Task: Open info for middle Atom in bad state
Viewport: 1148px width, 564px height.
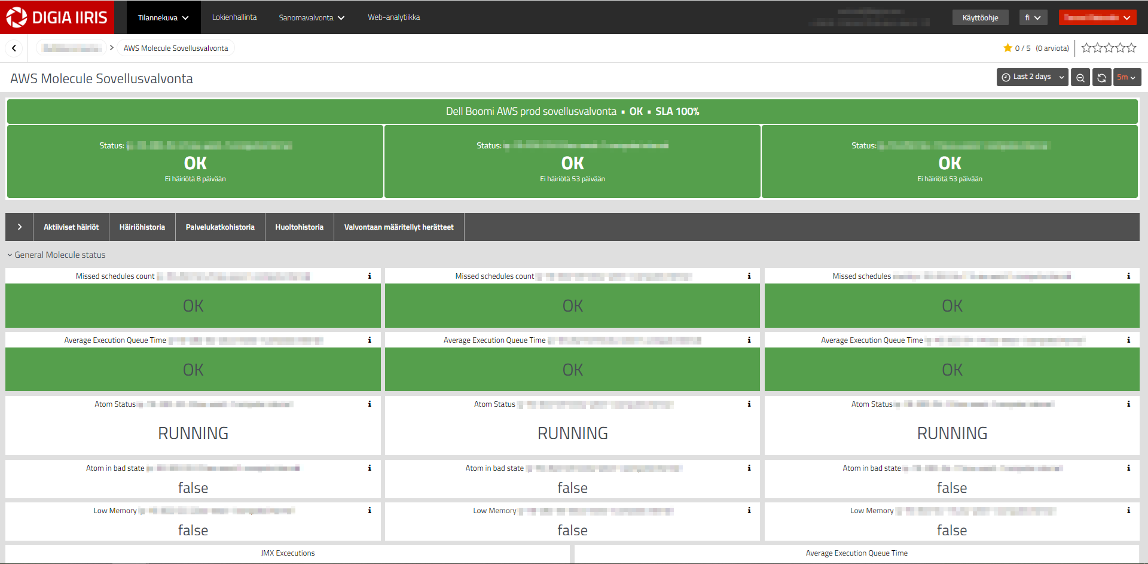Action: pyautogui.click(x=749, y=468)
